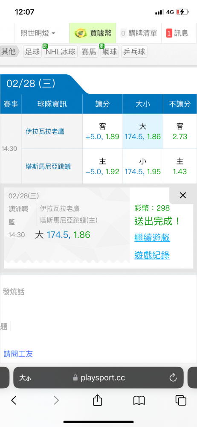Open 訊息 messages with badge
The width and height of the screenshot is (197, 427).
tap(177, 33)
